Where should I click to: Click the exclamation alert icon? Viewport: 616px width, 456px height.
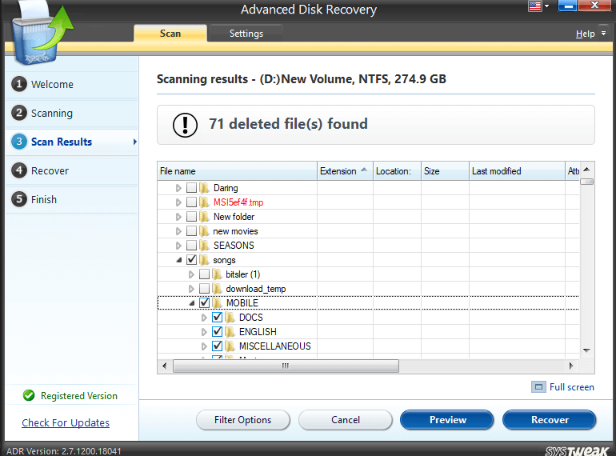pos(186,124)
